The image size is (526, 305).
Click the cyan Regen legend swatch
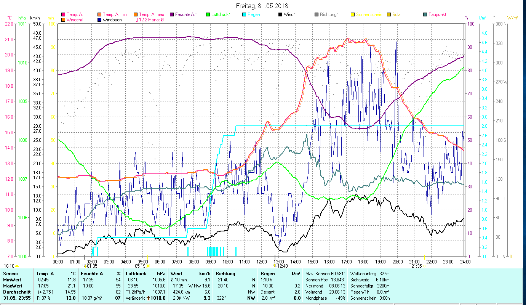pyautogui.click(x=244, y=14)
